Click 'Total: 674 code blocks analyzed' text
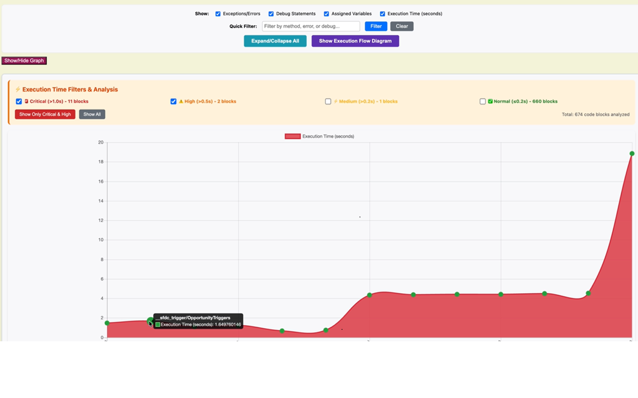The image size is (638, 398). point(596,114)
